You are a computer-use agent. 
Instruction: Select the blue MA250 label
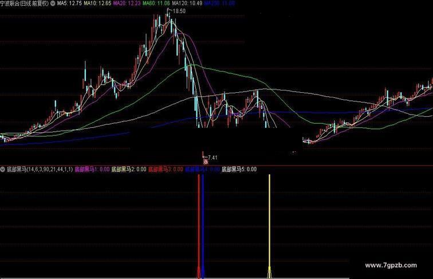point(219,3)
